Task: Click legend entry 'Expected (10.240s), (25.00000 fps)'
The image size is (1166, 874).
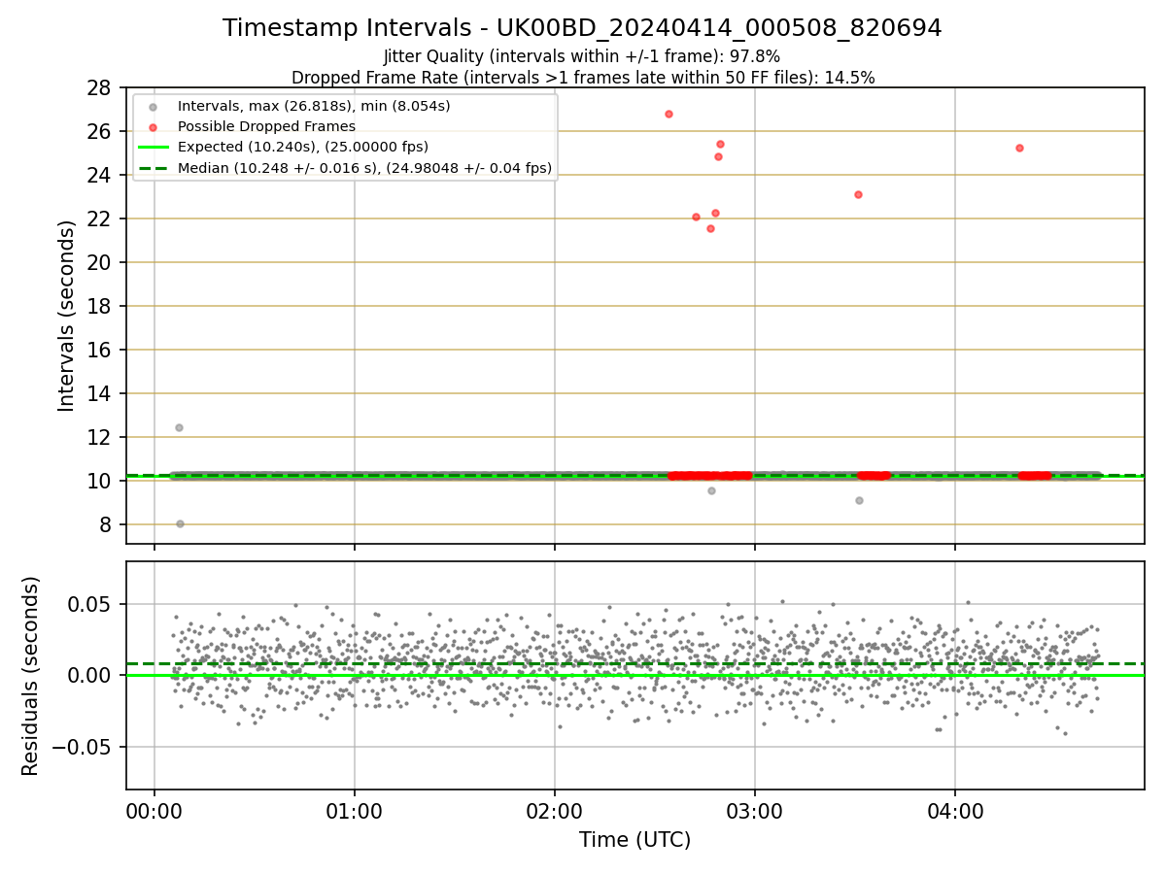Action: pos(303,147)
